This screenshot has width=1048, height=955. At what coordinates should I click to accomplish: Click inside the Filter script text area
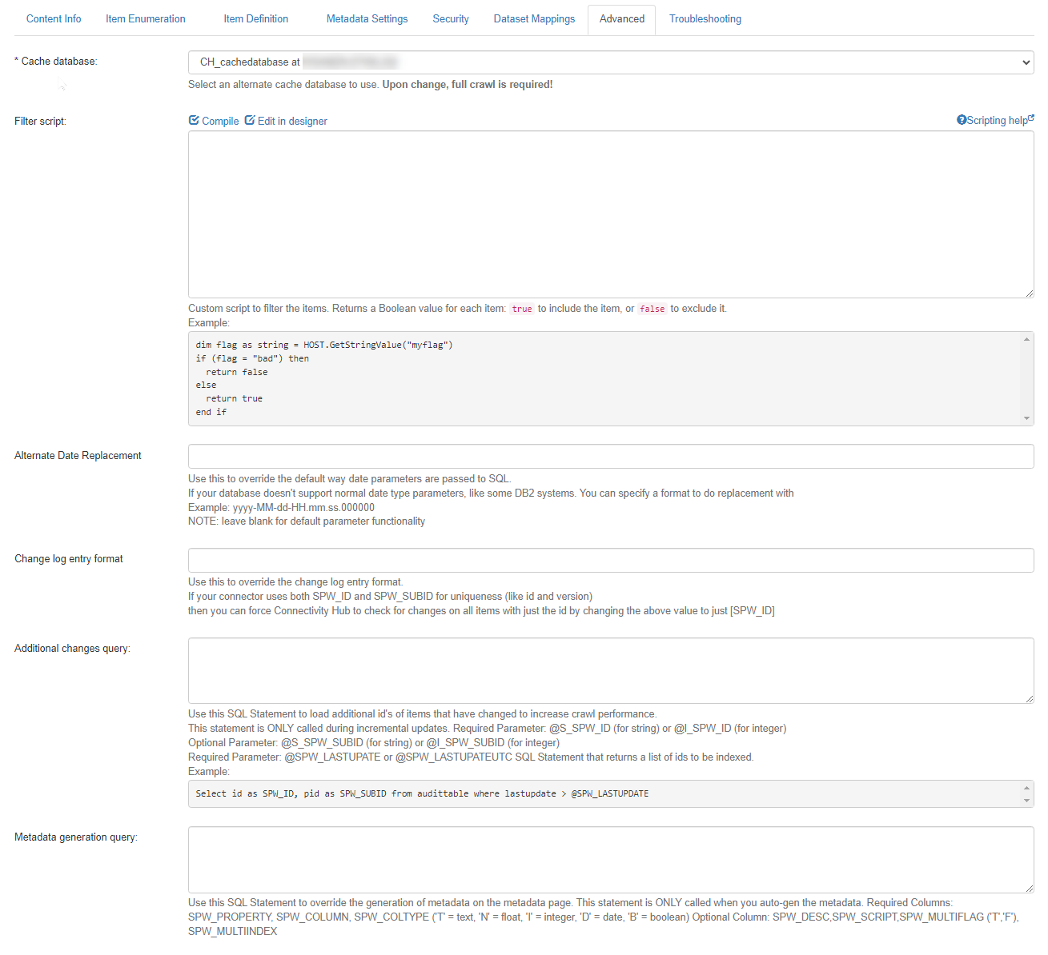pos(610,214)
